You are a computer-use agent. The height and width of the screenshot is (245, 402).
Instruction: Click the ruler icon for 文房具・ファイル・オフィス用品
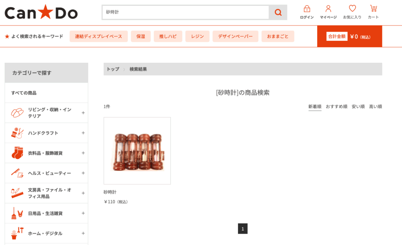[x=17, y=193]
